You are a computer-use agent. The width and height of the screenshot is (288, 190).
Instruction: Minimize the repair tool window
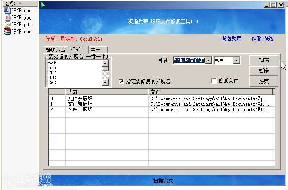pyautogui.click(x=266, y=5)
